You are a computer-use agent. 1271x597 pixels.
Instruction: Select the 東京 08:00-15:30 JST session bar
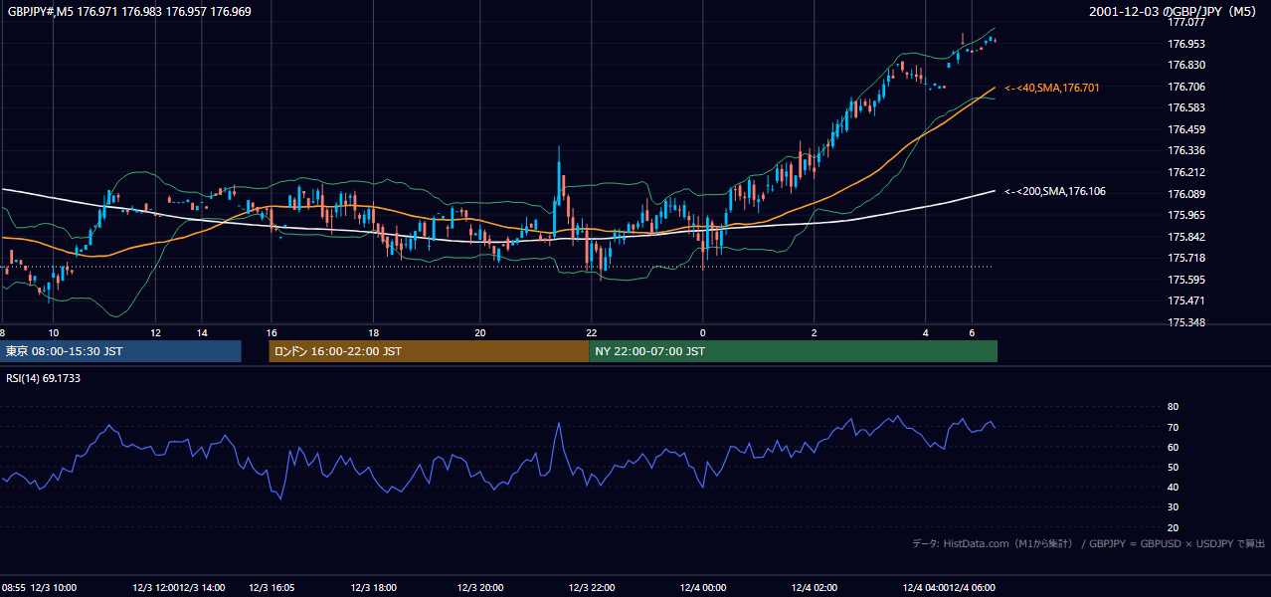[x=120, y=351]
